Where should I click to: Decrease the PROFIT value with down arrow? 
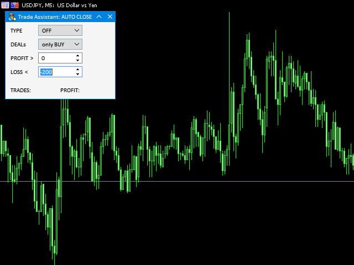pyautogui.click(x=77, y=60)
